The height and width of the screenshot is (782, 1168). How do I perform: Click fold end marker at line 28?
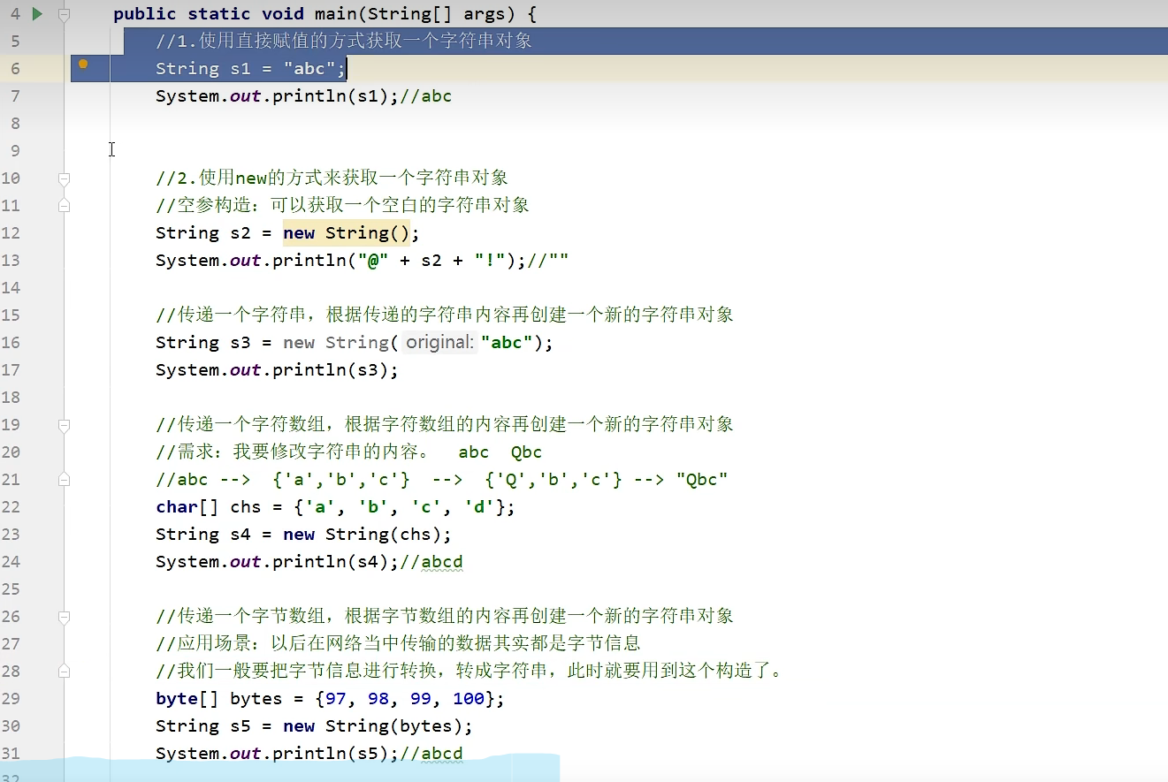64,672
